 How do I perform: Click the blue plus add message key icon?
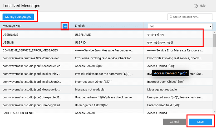(65, 26)
